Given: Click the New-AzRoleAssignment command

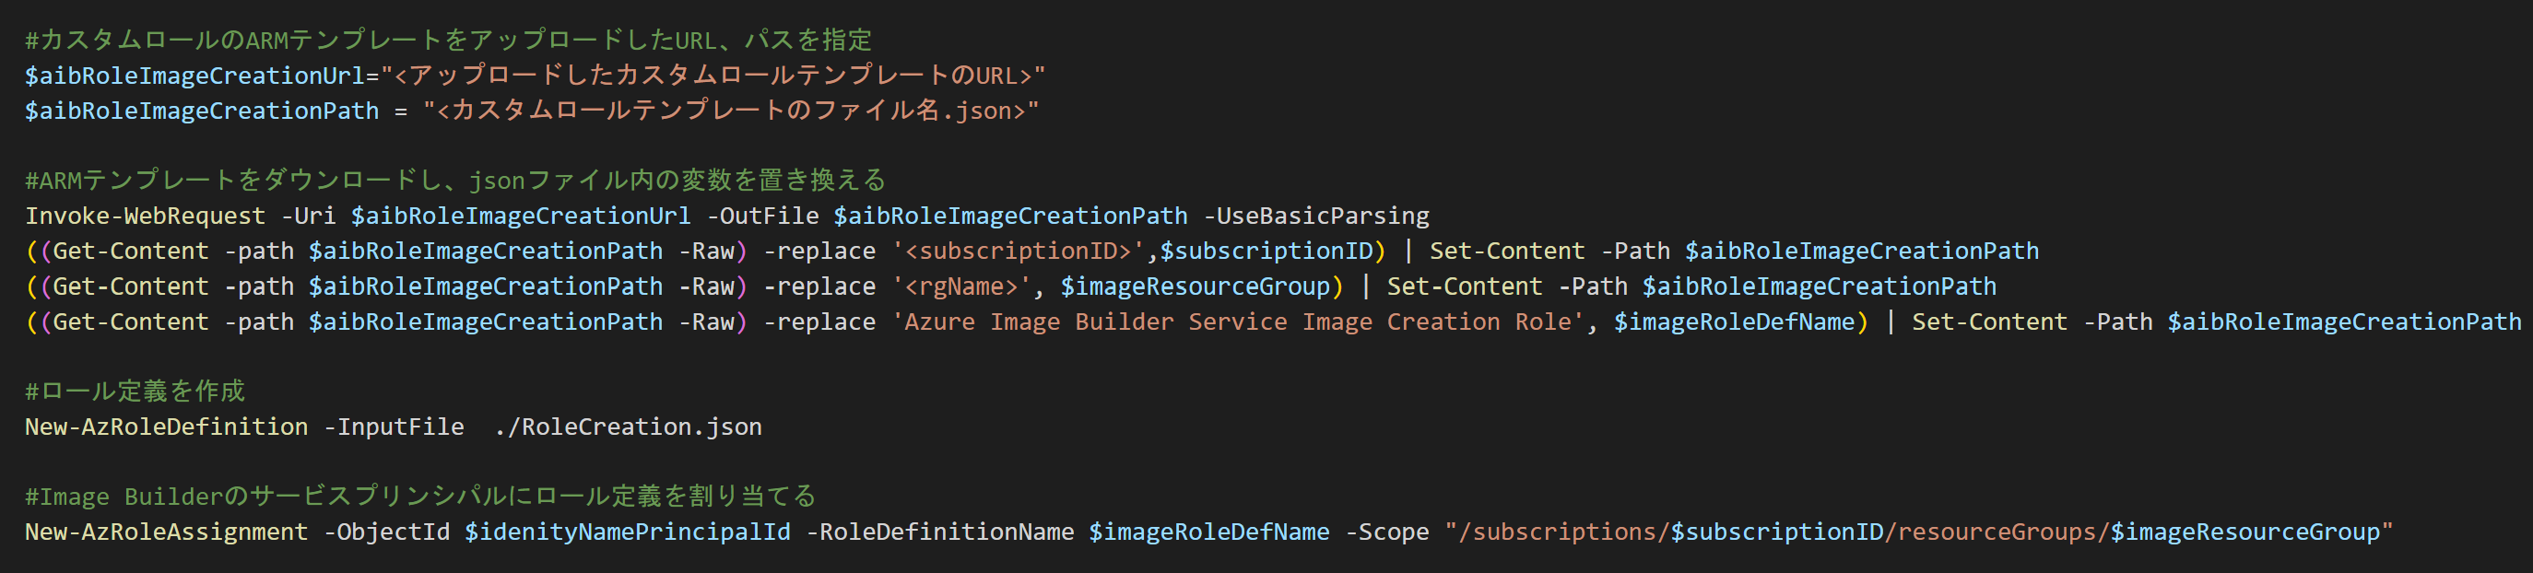Looking at the screenshot, I should (166, 532).
